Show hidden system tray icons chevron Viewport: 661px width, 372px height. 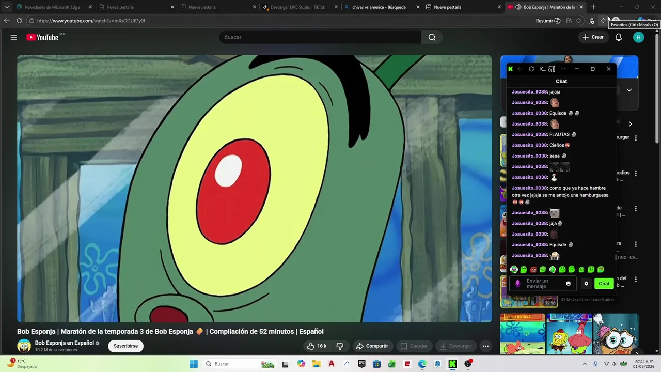coord(585,364)
